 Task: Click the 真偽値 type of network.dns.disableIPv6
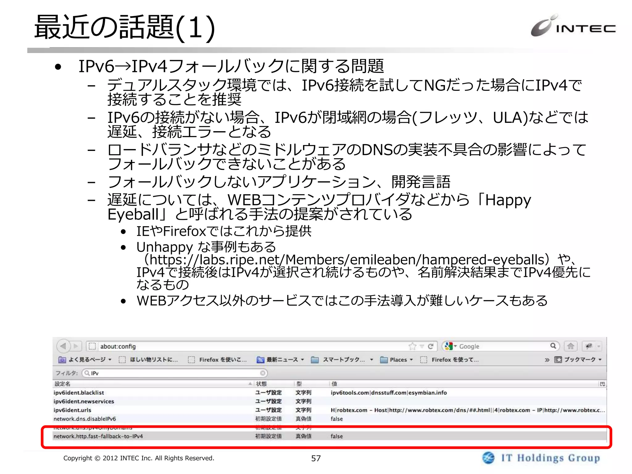[303, 419]
